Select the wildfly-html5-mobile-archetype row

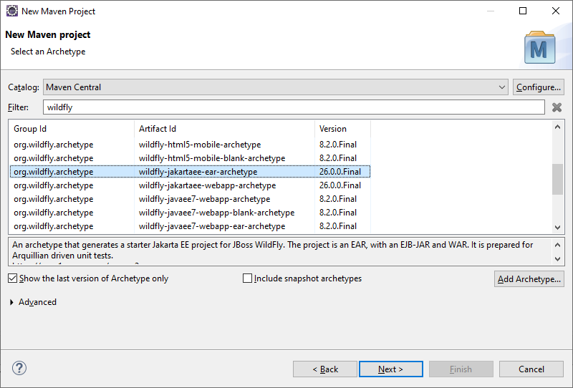click(x=190, y=145)
